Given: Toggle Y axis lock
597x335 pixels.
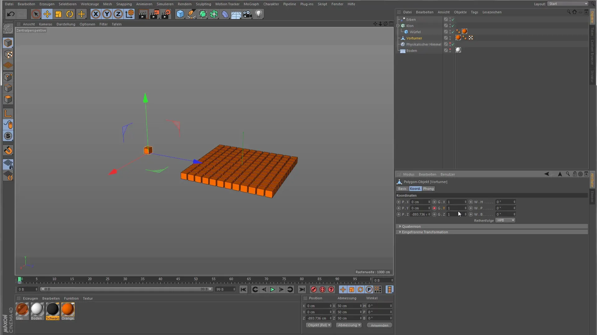Looking at the screenshot, I should [x=107, y=14].
